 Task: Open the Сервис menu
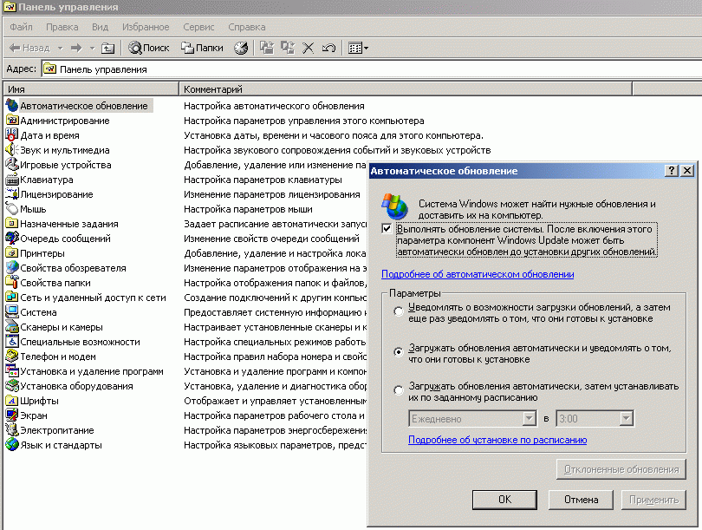(x=198, y=27)
